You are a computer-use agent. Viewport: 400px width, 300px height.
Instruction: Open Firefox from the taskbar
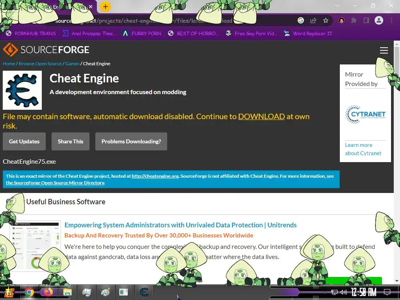[48, 292]
